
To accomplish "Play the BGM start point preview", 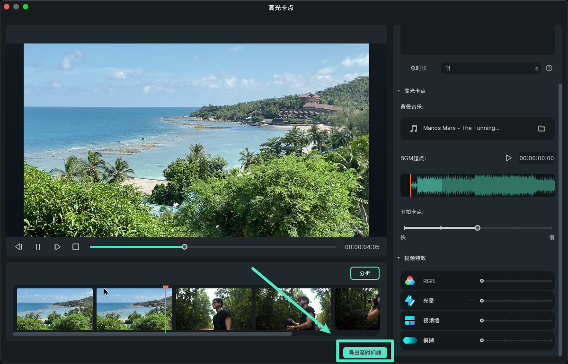I will (508, 158).
